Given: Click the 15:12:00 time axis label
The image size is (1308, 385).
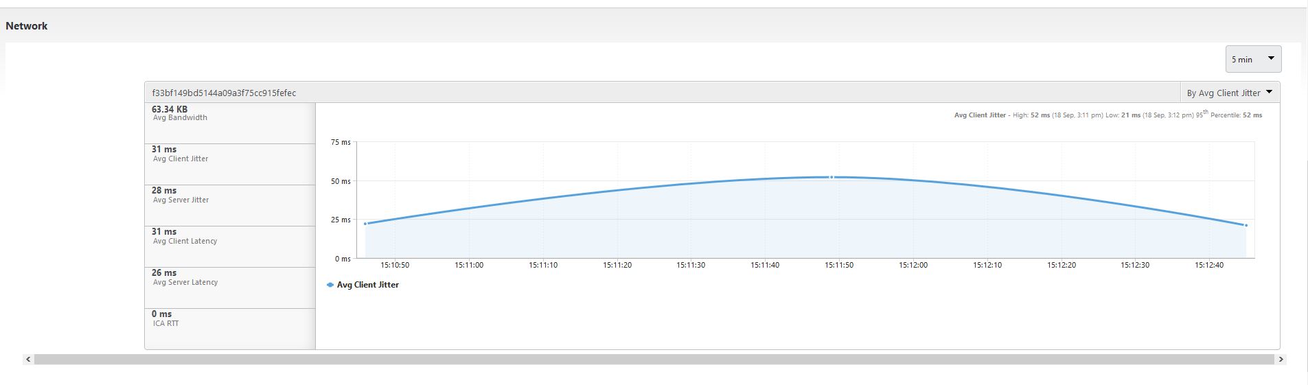Looking at the screenshot, I should point(913,265).
